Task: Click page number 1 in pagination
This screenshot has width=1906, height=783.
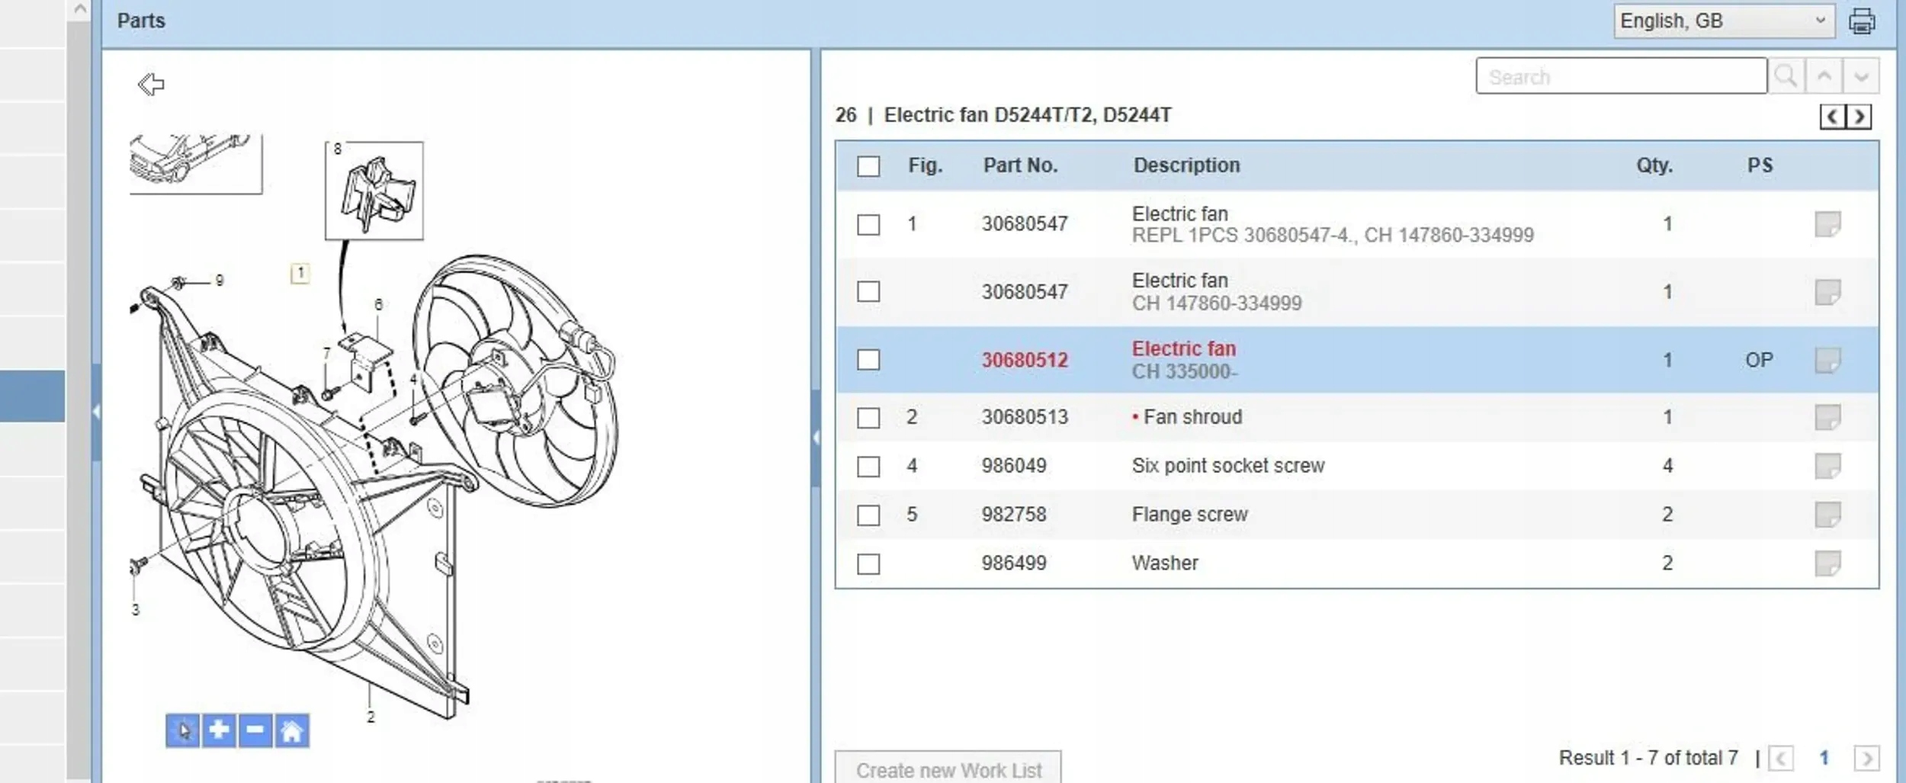Action: click(x=1824, y=758)
